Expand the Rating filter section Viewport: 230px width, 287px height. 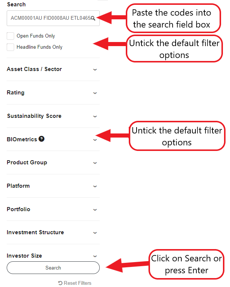point(95,93)
